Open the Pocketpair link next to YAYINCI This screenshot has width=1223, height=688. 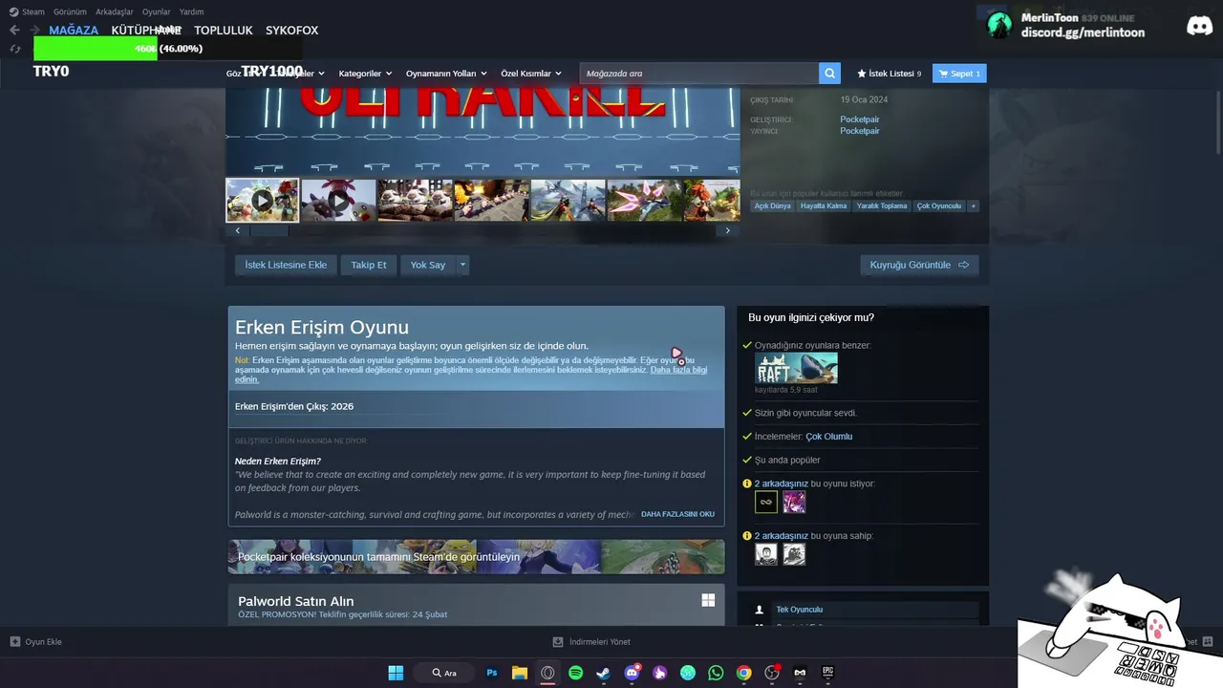860,131
